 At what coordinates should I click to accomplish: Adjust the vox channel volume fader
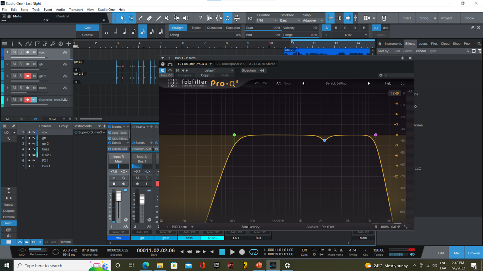point(119,196)
